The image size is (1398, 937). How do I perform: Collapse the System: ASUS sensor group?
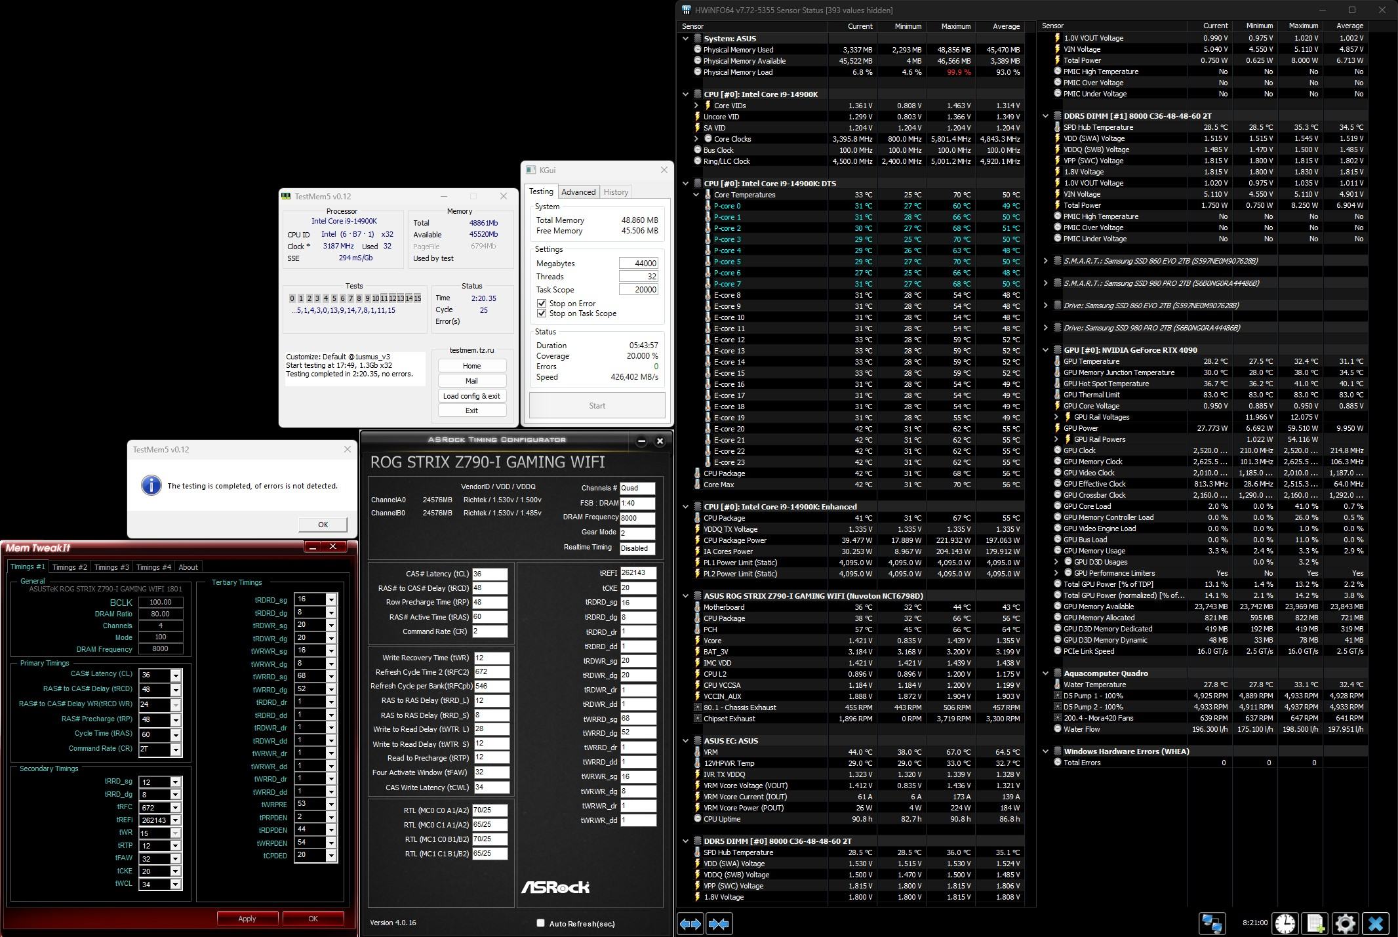(x=686, y=39)
